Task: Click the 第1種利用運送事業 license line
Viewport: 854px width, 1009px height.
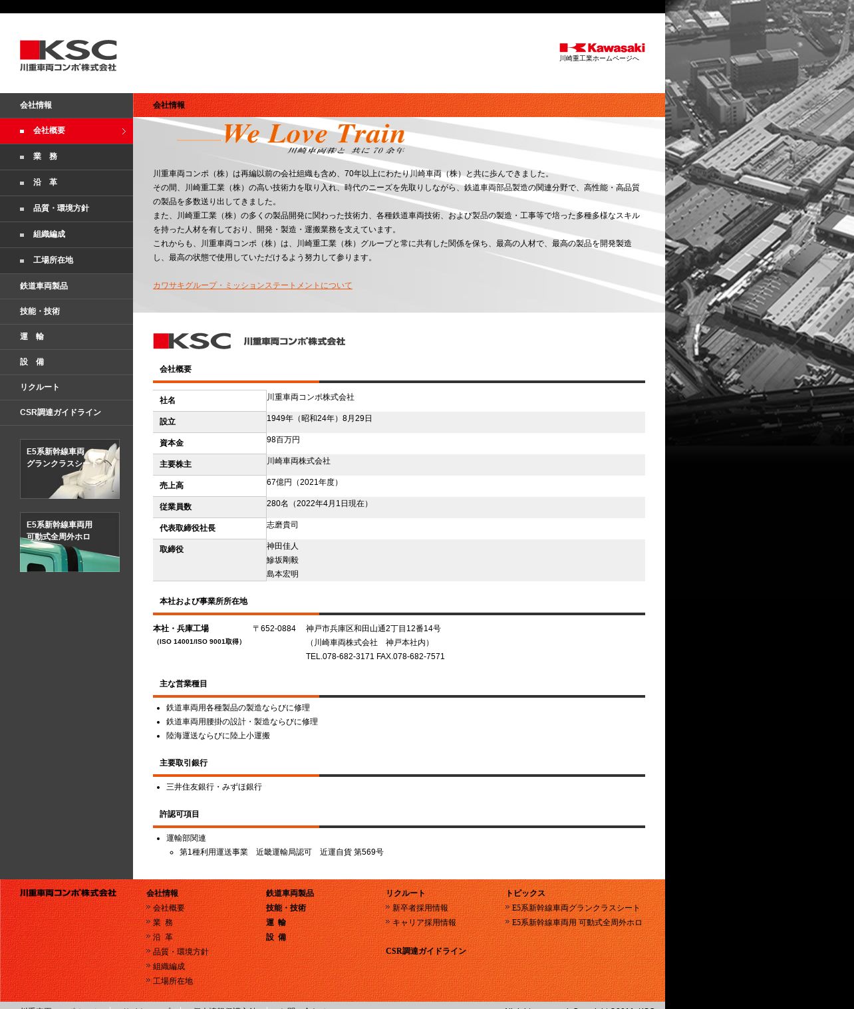Action: (281, 852)
